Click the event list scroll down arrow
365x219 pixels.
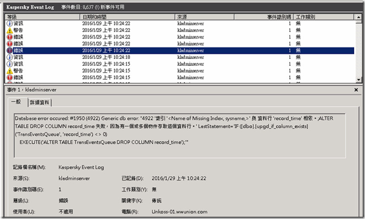coord(358,80)
